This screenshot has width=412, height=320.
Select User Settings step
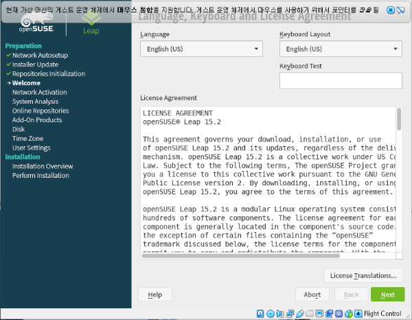pyautogui.click(x=32, y=148)
